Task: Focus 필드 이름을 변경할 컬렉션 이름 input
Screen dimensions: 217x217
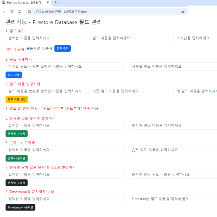Action: point(45,91)
